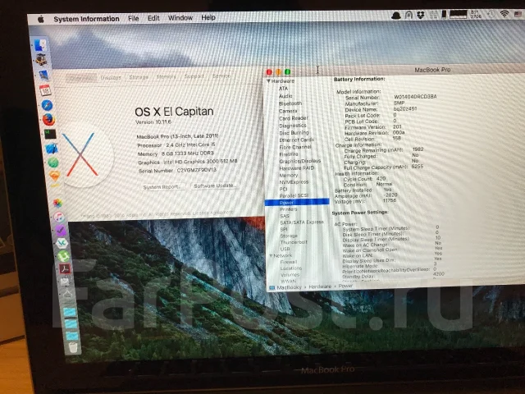525x394 pixels.
Task: Open the Trash in the Dock
Action: [x=73, y=347]
